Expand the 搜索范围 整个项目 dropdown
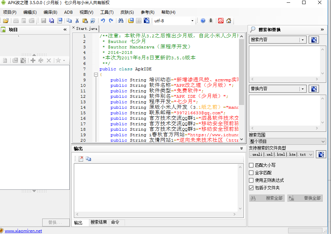331x234 pixels. pyautogui.click(x=287, y=141)
